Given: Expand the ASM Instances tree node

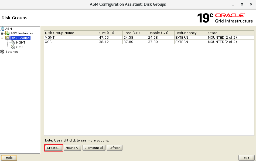Looking at the screenshot, I should coord(2,33).
